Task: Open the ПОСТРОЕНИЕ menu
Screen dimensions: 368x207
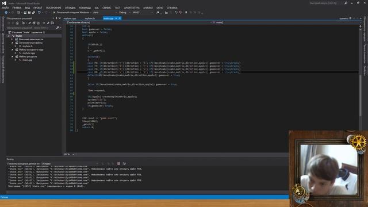Action: [x=53, y=7]
